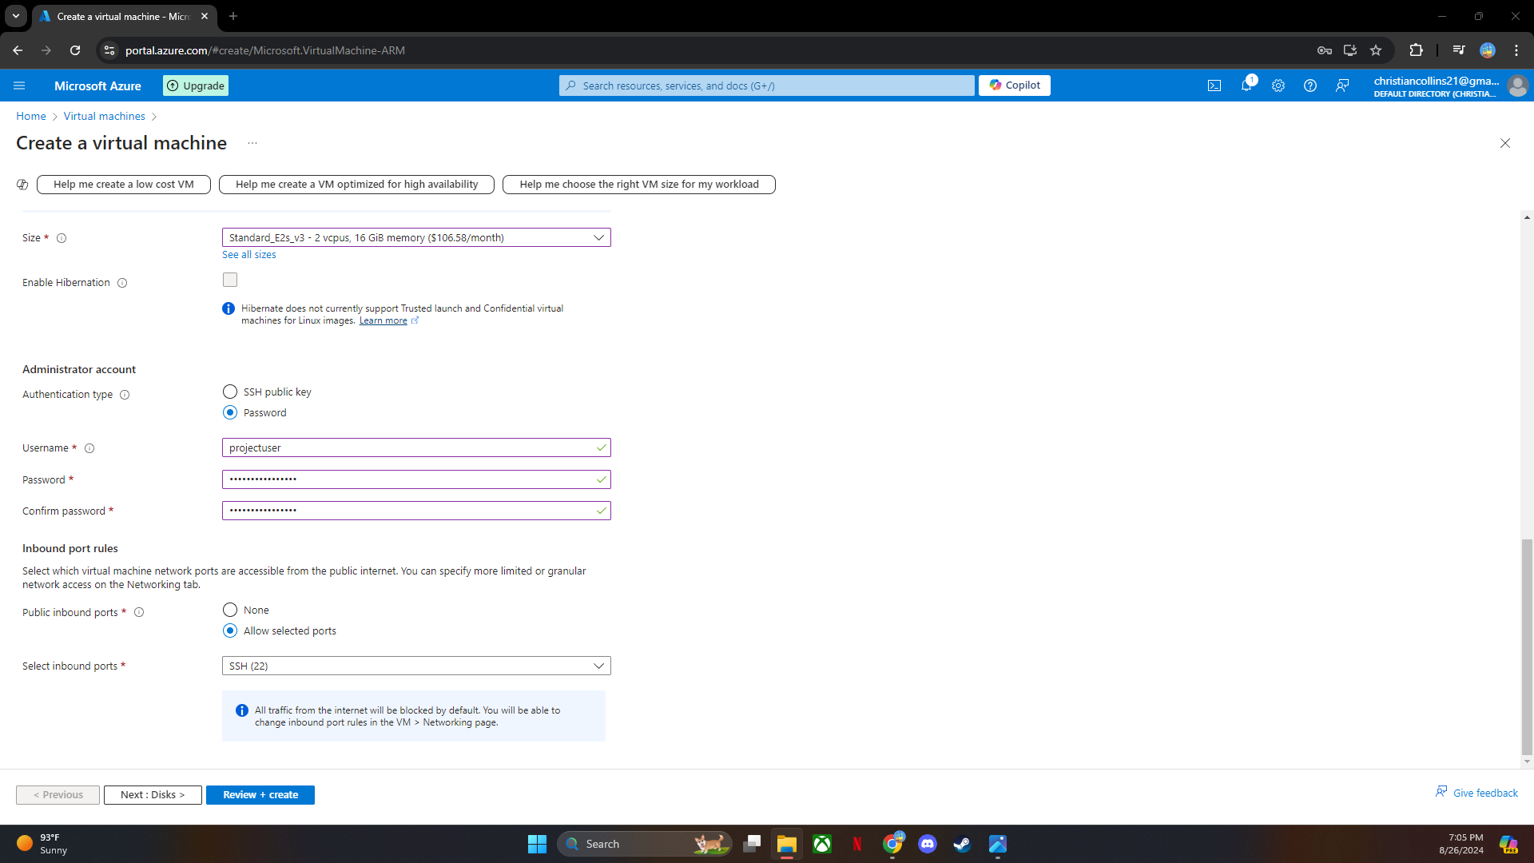
Task: Click the Review + create button
Action: point(260,794)
